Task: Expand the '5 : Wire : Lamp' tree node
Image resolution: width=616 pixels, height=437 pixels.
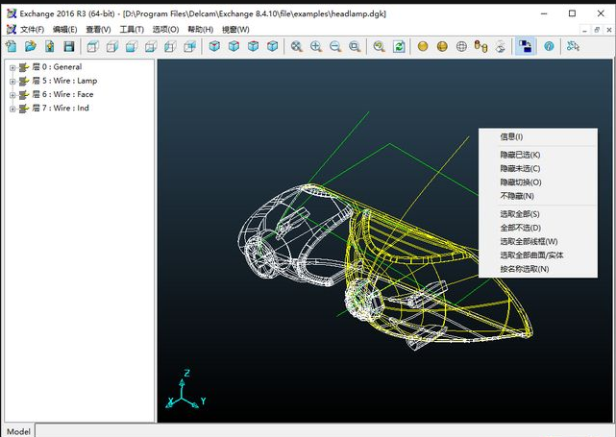Action: (x=12, y=81)
